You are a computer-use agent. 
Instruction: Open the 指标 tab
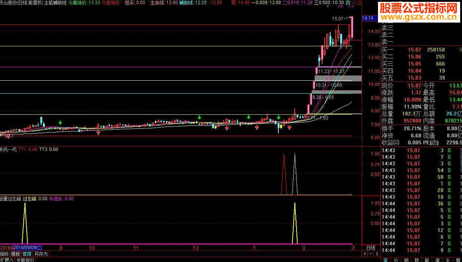pyautogui.click(x=4, y=254)
